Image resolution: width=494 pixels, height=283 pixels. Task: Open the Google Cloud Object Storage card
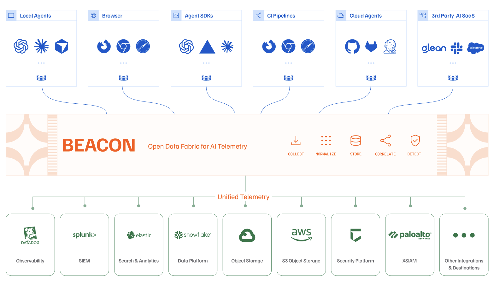pos(247,245)
